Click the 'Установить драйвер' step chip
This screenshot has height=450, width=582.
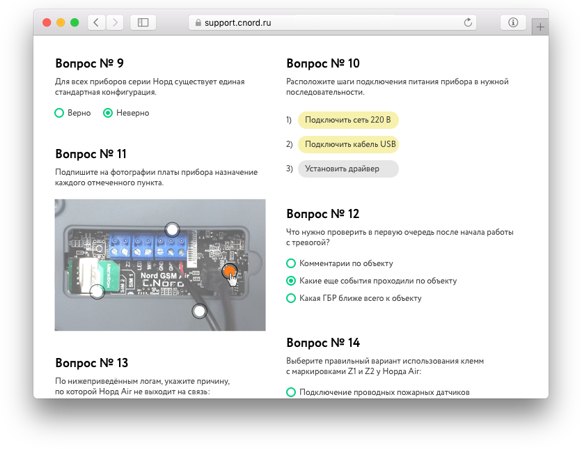[348, 169]
